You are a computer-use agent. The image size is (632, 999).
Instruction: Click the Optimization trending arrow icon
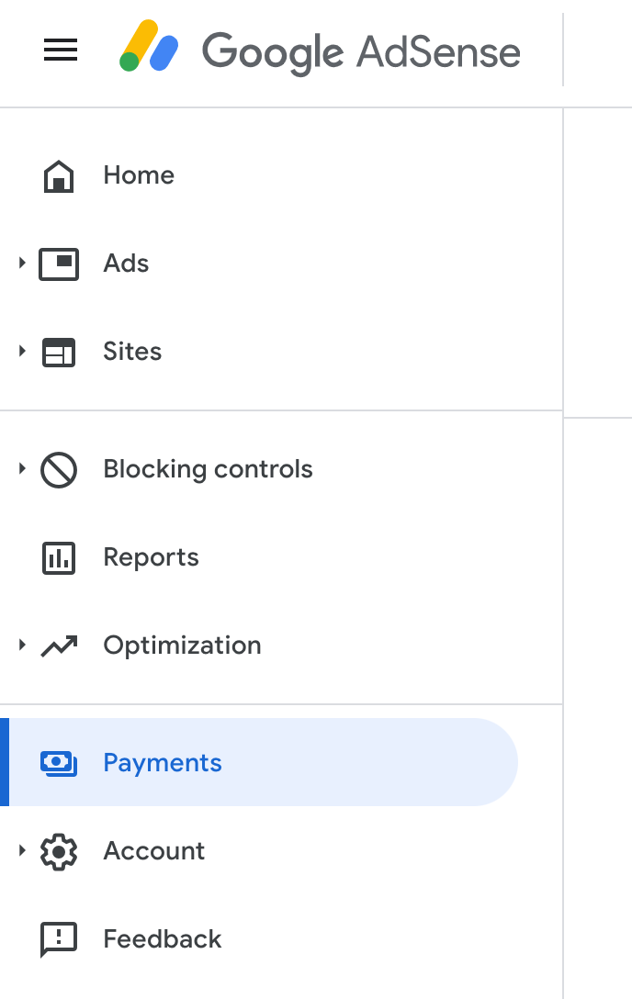[59, 646]
